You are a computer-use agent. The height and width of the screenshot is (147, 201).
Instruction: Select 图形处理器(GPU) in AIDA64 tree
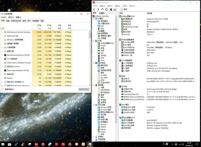pyautogui.click(x=106, y=112)
